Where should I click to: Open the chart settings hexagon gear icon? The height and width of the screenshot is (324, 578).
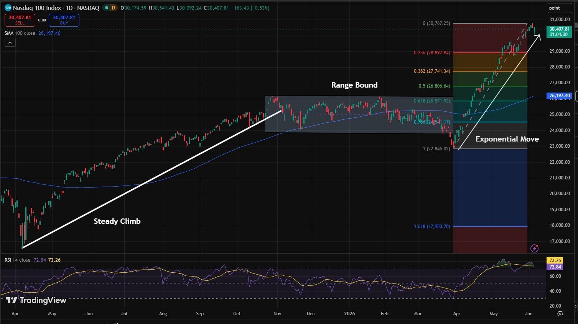[560, 314]
